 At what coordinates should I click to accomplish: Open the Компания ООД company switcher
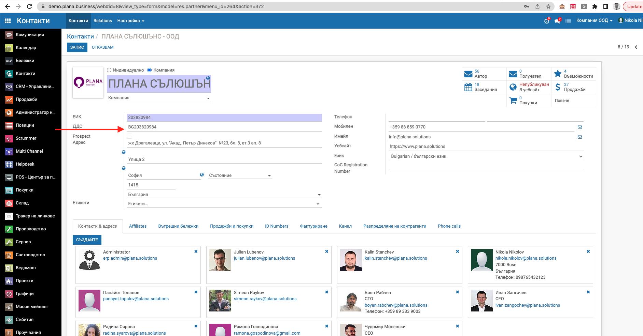tap(594, 20)
